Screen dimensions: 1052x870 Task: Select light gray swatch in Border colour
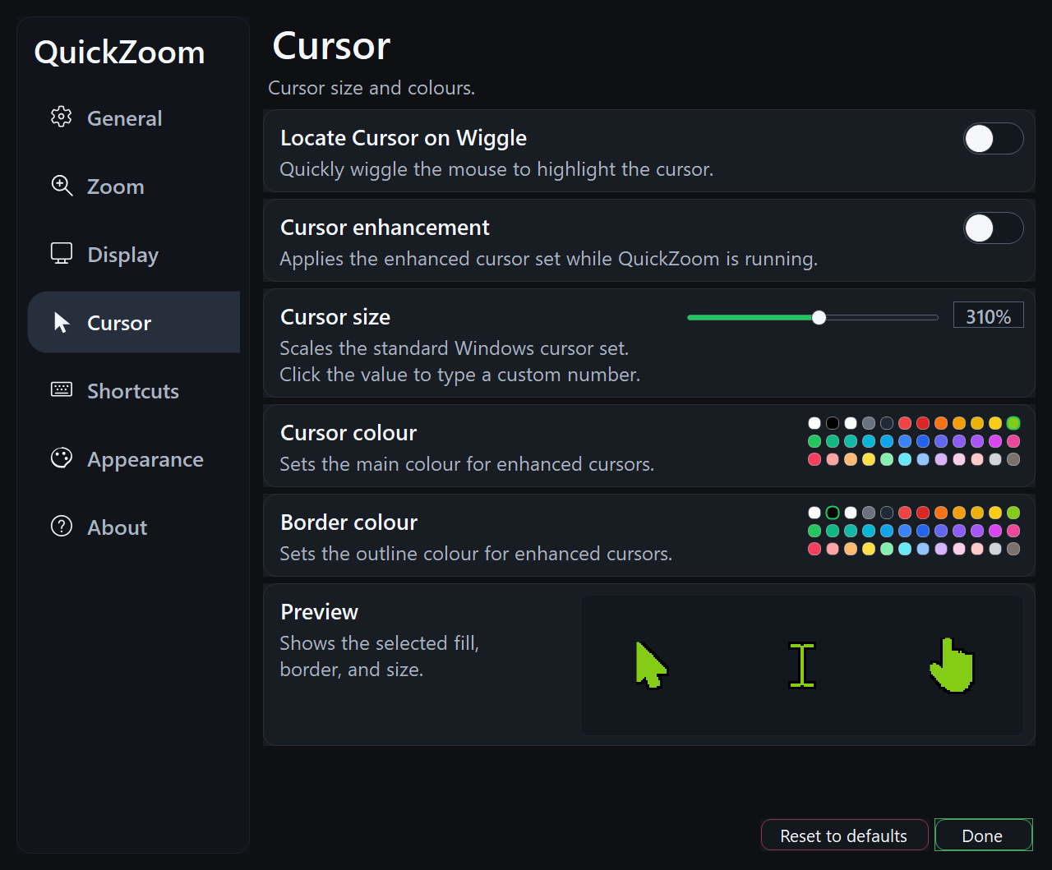coord(995,549)
